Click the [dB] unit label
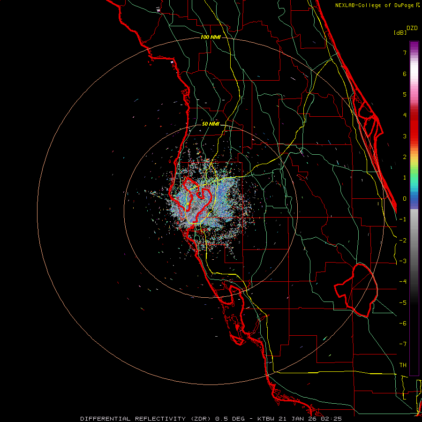This screenshot has width=422, height=422. 400,32
